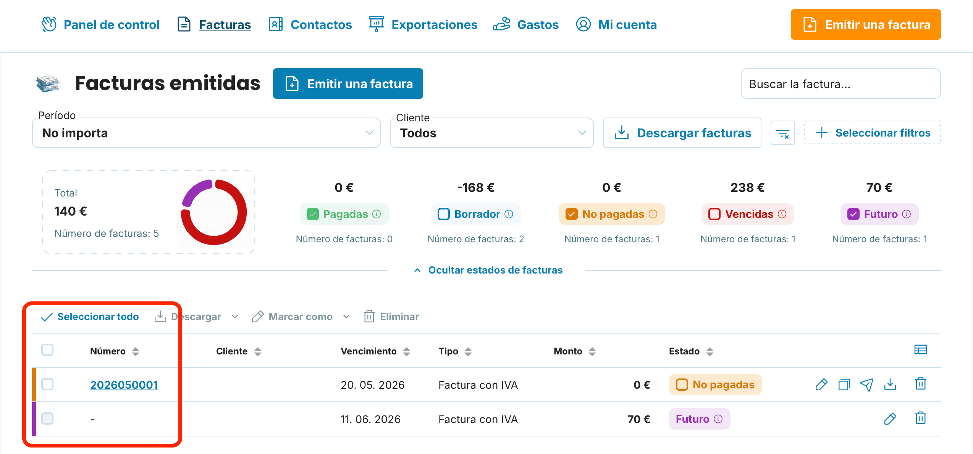Edit invoice 2026050001 with pencil icon
Screen dimensions: 973x454
(821, 385)
